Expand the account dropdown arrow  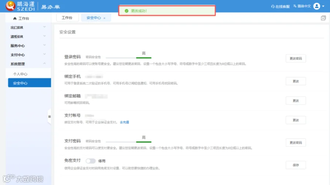click(x=323, y=6)
